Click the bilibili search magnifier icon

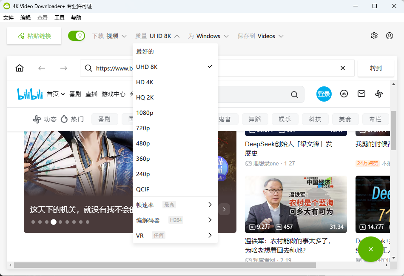coord(294,94)
